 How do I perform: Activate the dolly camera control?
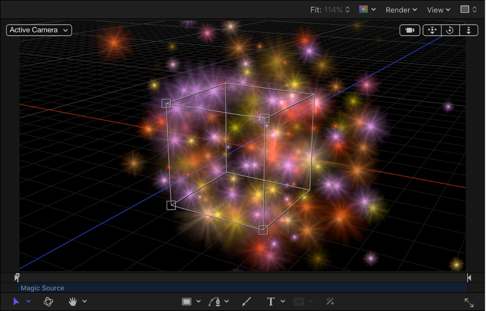tap(469, 30)
